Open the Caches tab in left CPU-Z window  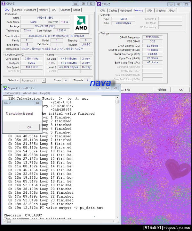tap(18, 10)
